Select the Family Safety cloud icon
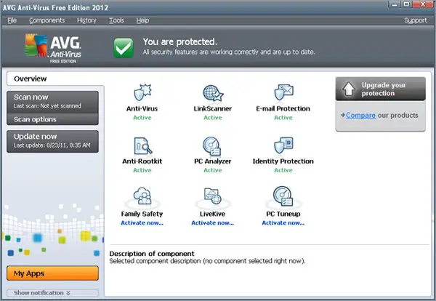436x301 pixels. [142, 196]
